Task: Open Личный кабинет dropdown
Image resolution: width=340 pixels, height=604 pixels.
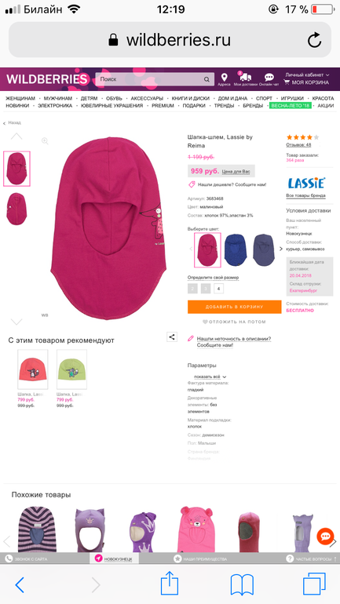Action: (x=307, y=75)
